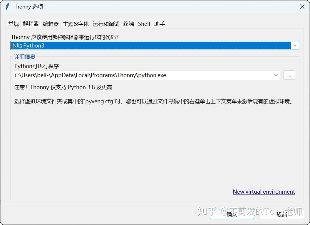Select the 运行和调试 tab
The width and height of the screenshot is (310, 225).
point(106,24)
